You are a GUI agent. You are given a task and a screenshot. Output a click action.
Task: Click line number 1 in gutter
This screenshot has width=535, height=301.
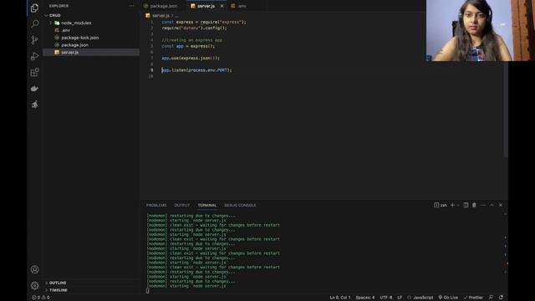coord(152,22)
